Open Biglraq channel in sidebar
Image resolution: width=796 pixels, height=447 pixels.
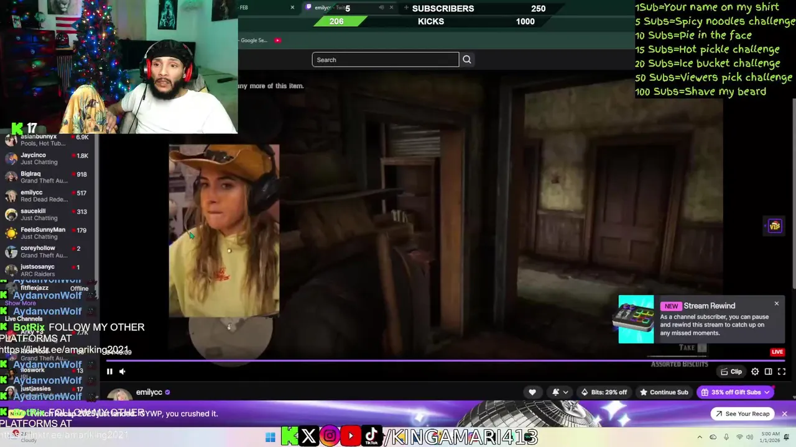(x=48, y=177)
